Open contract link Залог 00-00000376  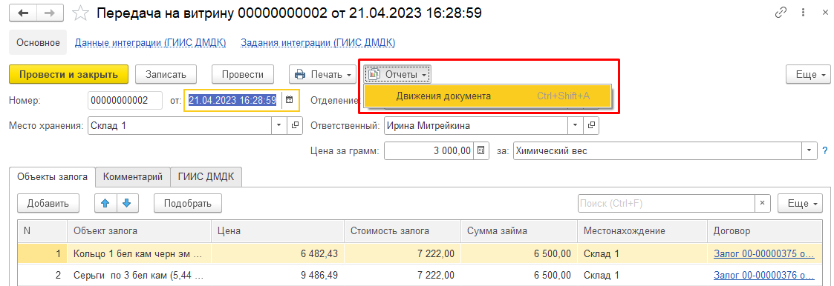point(763,276)
